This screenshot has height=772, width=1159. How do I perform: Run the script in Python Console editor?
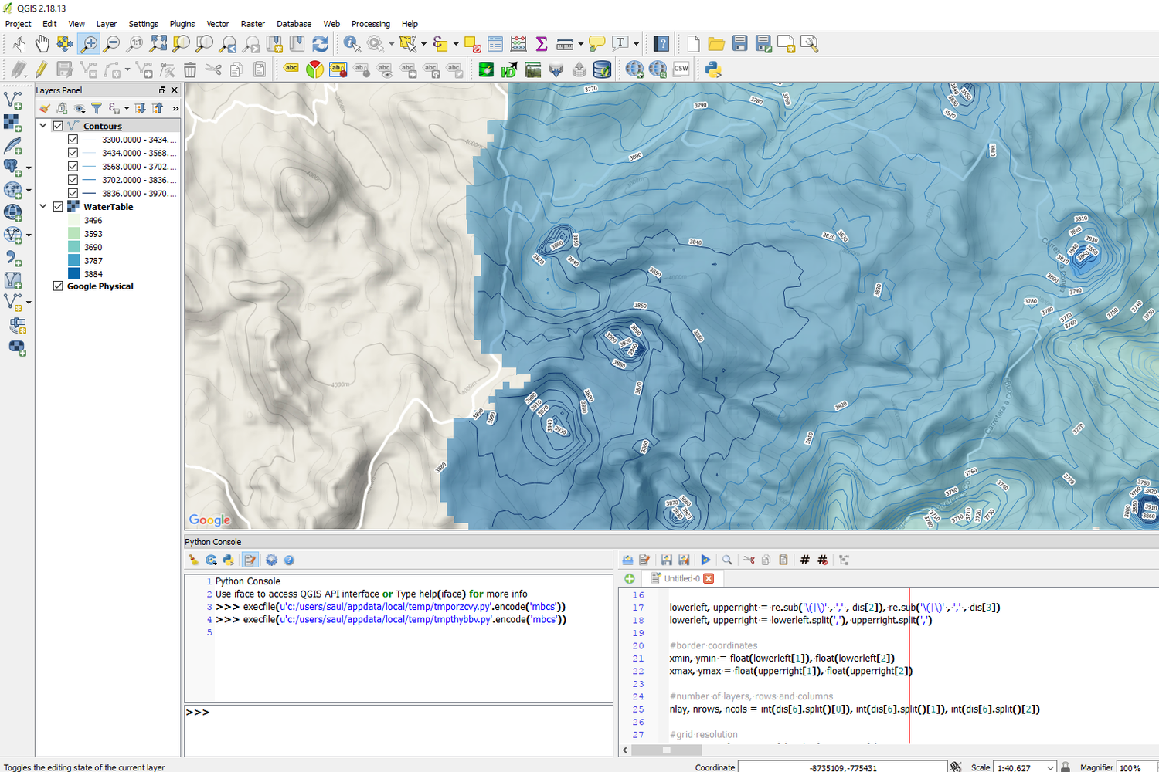point(705,560)
